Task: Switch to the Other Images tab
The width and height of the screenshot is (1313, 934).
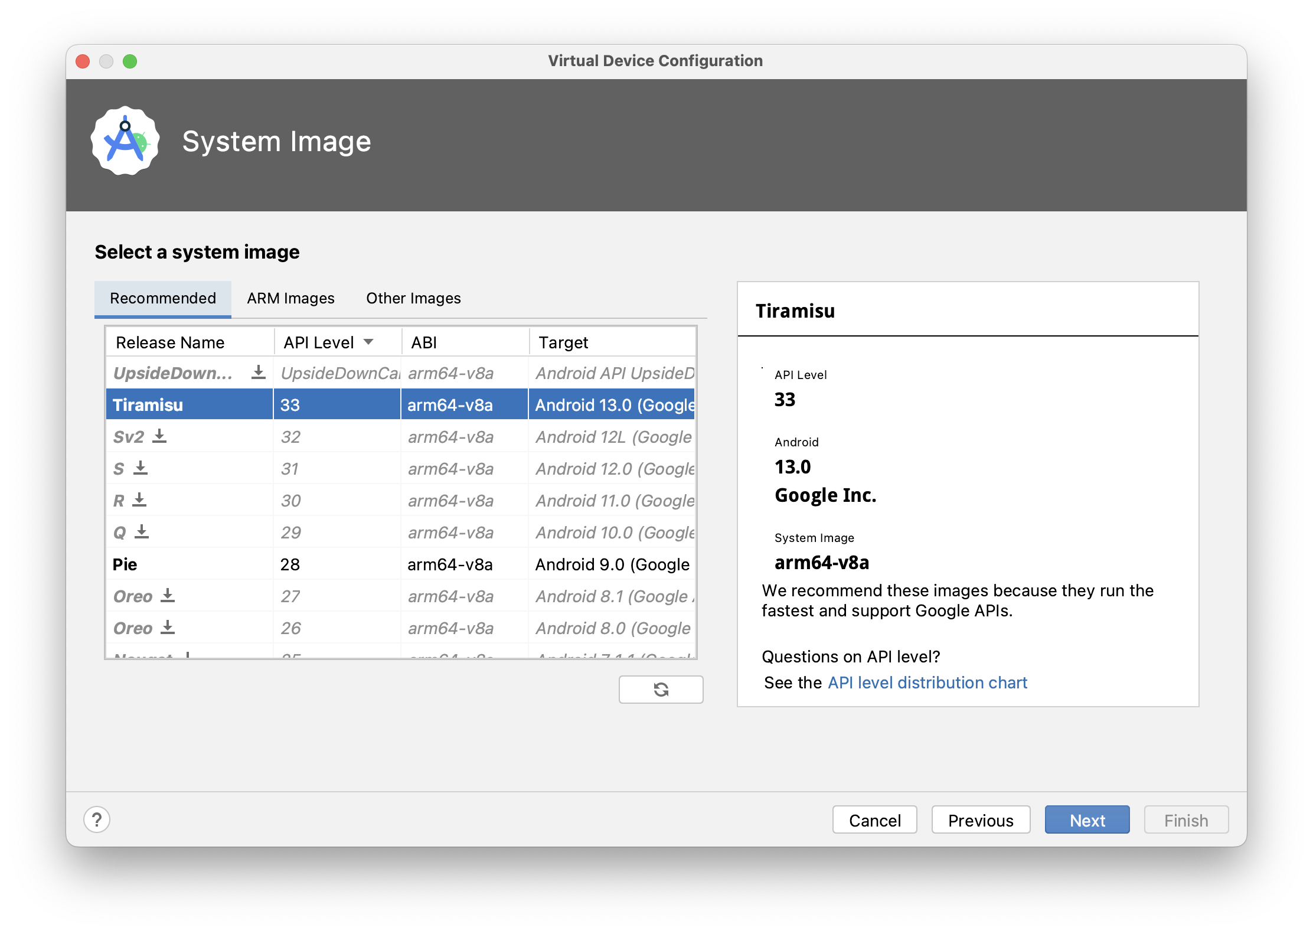Action: (413, 298)
